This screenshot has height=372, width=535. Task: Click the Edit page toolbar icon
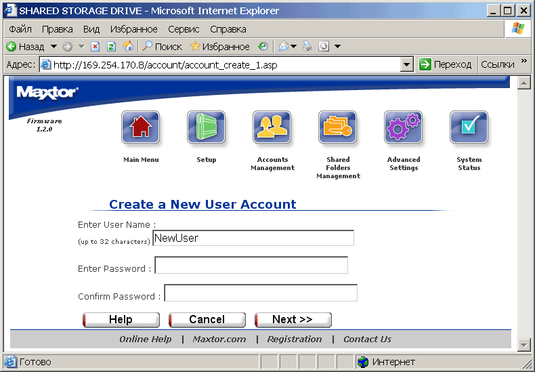tap(324, 46)
